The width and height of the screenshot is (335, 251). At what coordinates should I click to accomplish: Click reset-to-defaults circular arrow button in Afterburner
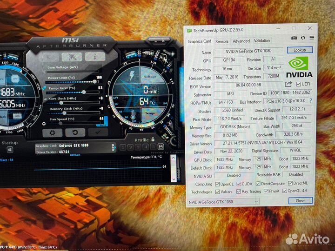(x=75, y=132)
